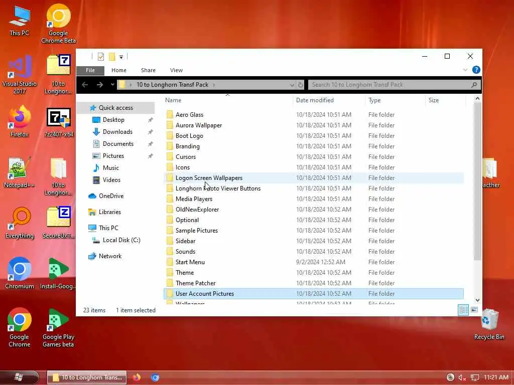
Task: Open Videos in the navigation pane
Action: coord(111,180)
